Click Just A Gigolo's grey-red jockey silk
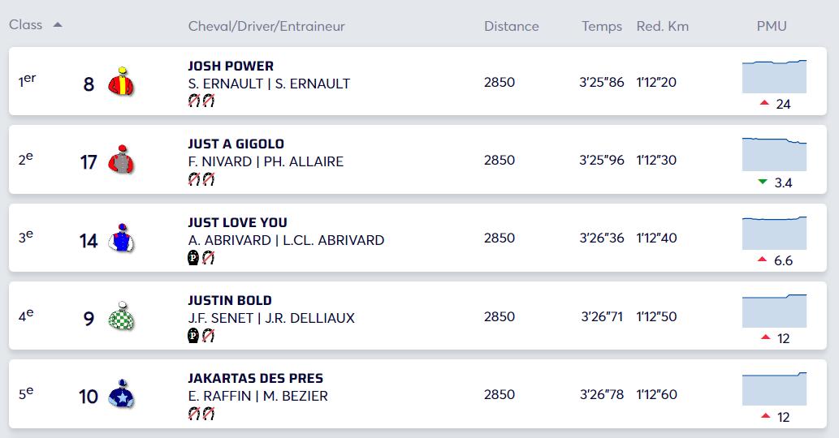Image resolution: width=839 pixels, height=438 pixels. tap(121, 160)
